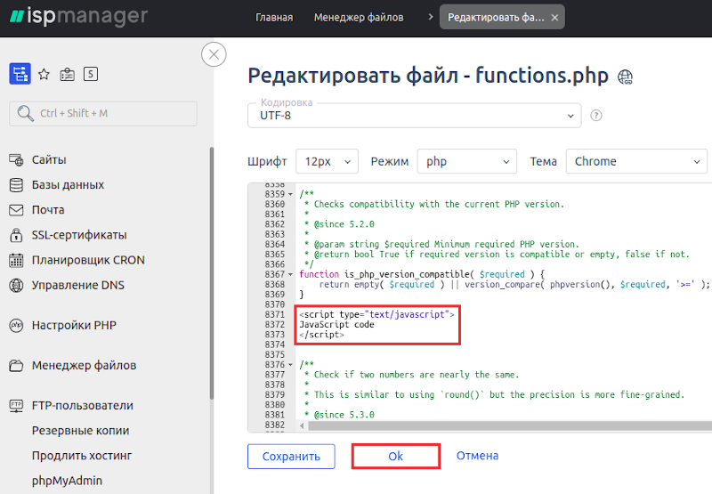Click the Ok button
712x494 pixels.
click(x=395, y=457)
